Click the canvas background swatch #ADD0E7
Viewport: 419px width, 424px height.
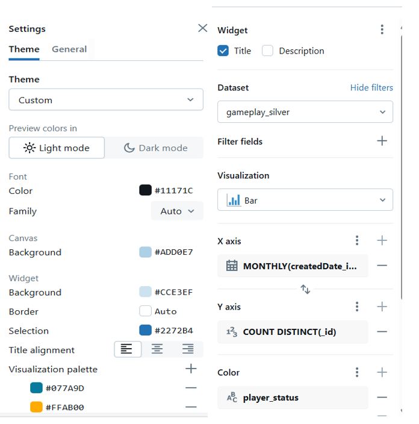pos(145,252)
